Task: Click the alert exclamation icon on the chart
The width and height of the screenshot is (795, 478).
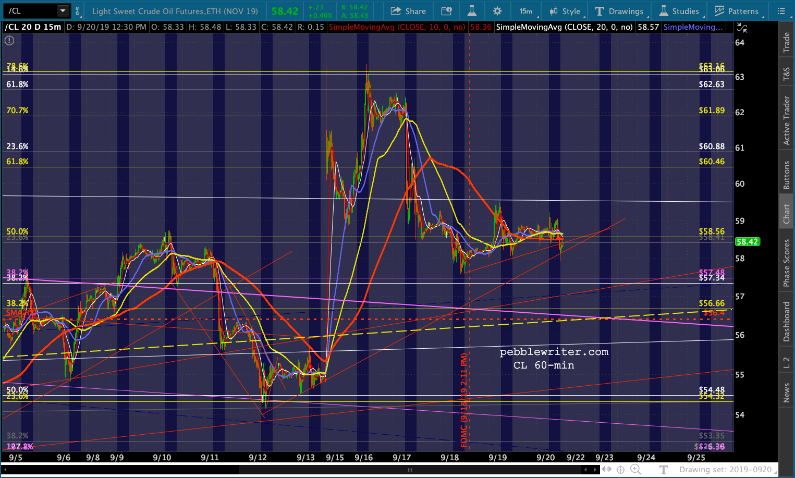Action: [x=9, y=40]
